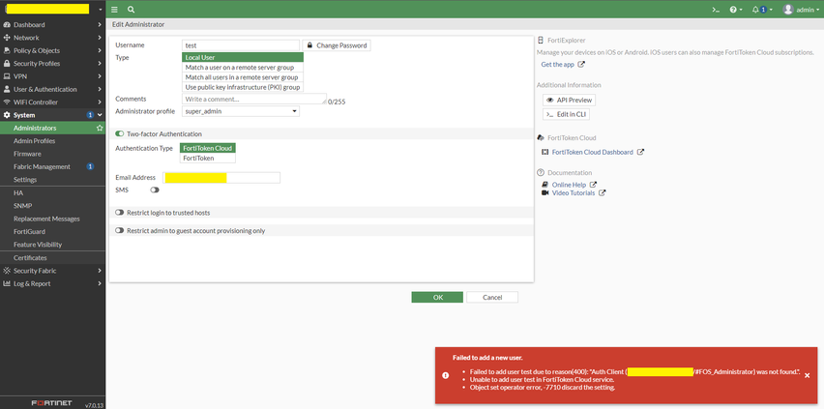824x409 pixels.
Task: Click the Network icon in sidebar
Action: click(8, 38)
